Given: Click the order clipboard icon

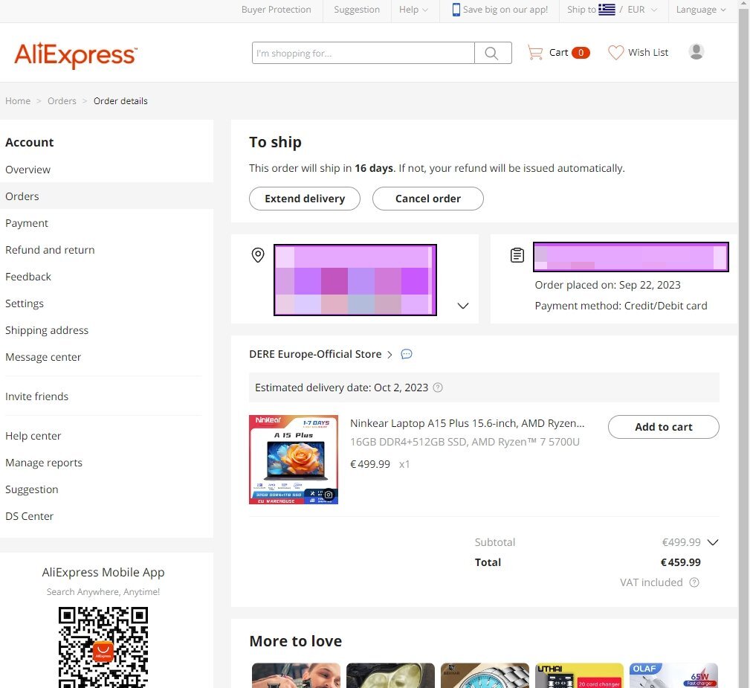Looking at the screenshot, I should coord(517,255).
